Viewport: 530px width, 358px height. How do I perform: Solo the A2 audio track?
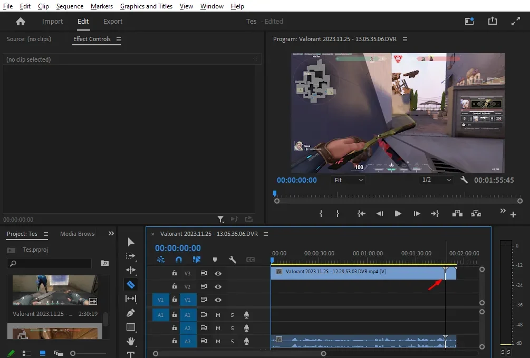232,328
